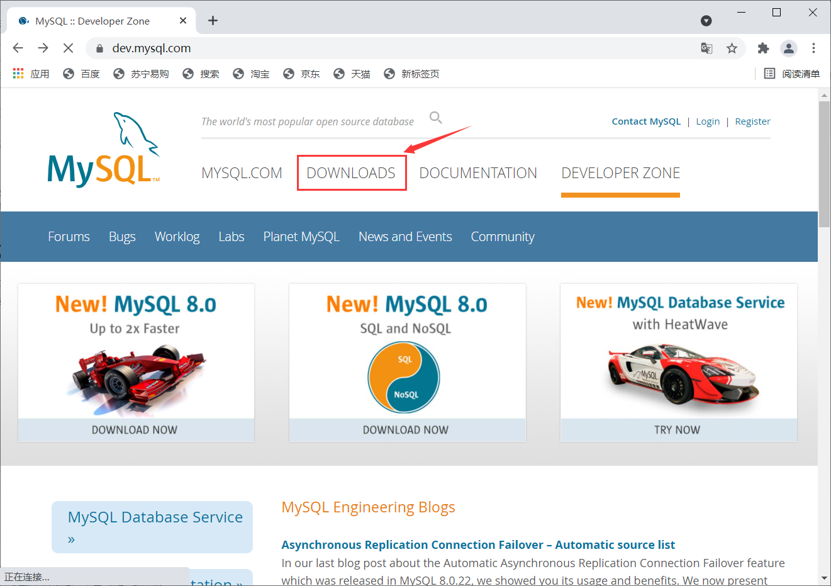Open Labs in the blue menu
The image size is (831, 586).
click(x=231, y=237)
